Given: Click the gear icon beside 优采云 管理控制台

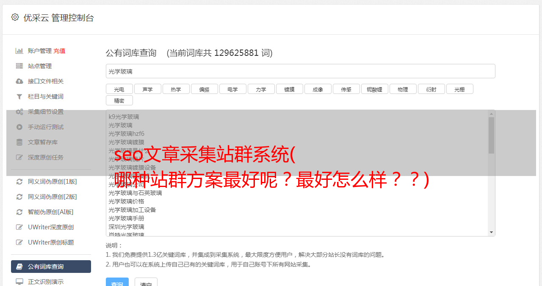Looking at the screenshot, I should point(15,17).
